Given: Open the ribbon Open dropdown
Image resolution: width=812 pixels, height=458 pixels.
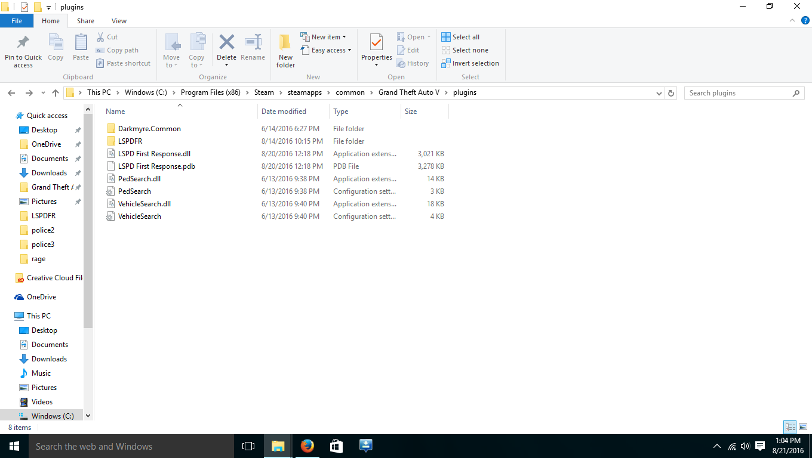Looking at the screenshot, I should coord(414,37).
